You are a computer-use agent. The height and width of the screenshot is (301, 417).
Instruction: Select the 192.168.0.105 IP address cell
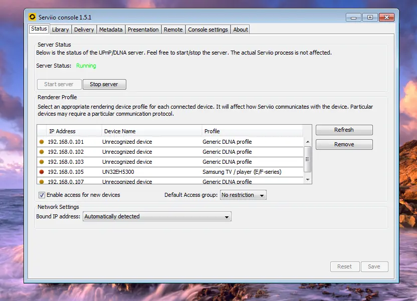pyautogui.click(x=66, y=172)
